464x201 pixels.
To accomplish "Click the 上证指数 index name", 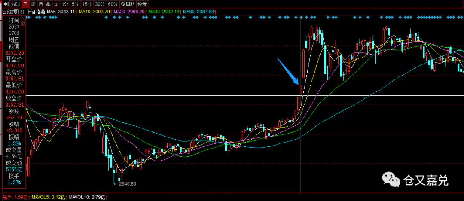I will [x=35, y=12].
